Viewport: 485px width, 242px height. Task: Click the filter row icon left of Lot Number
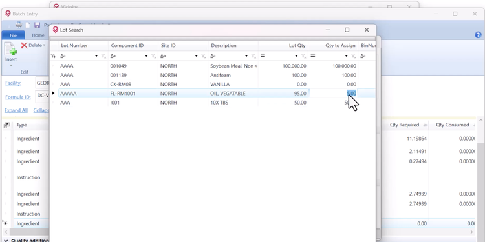[53, 56]
